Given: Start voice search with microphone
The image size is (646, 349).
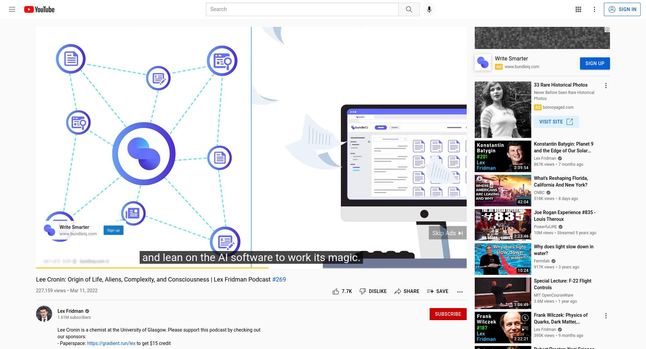Looking at the screenshot, I should coord(429,9).
